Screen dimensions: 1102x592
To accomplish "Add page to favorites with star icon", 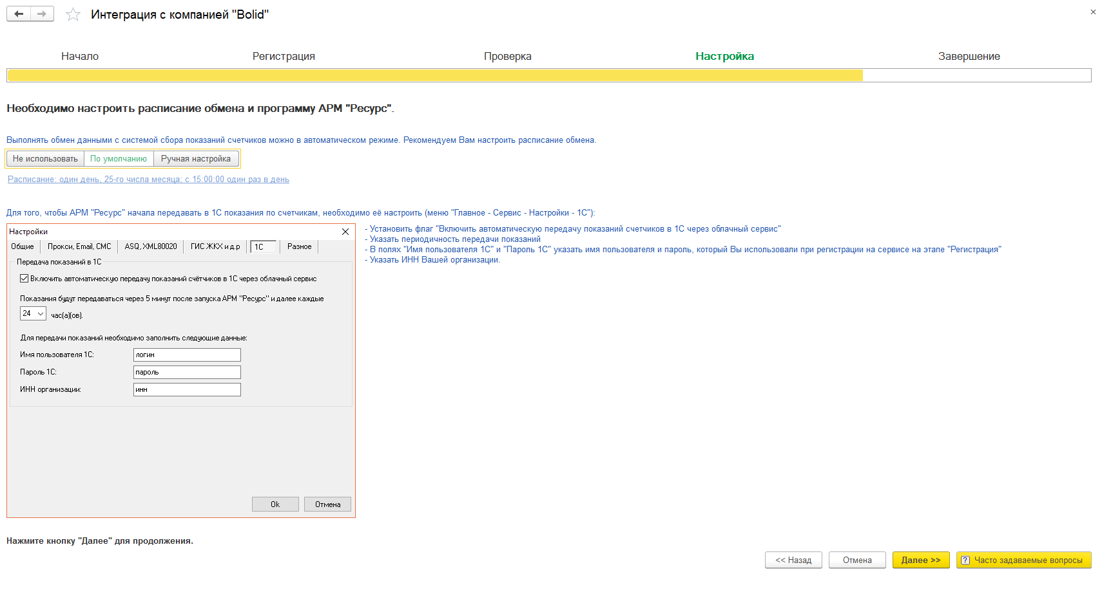I will tap(73, 15).
